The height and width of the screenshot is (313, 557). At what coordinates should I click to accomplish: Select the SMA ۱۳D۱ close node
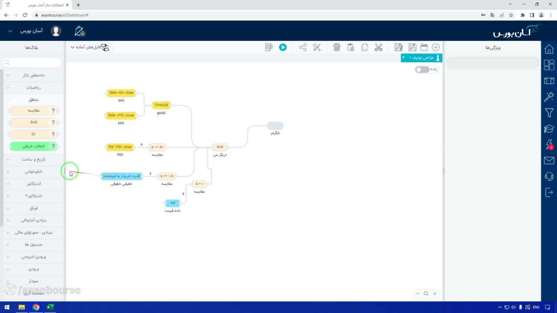click(x=121, y=115)
